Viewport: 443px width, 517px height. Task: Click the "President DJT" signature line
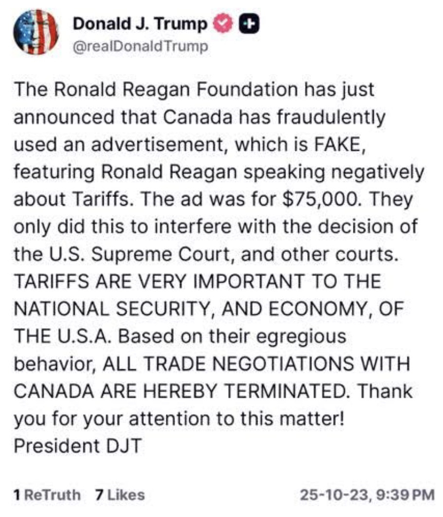[77, 446]
